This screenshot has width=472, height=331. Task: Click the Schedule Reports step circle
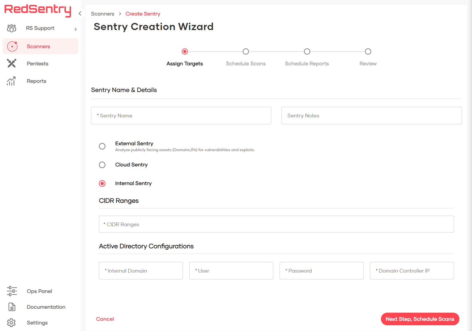point(307,52)
